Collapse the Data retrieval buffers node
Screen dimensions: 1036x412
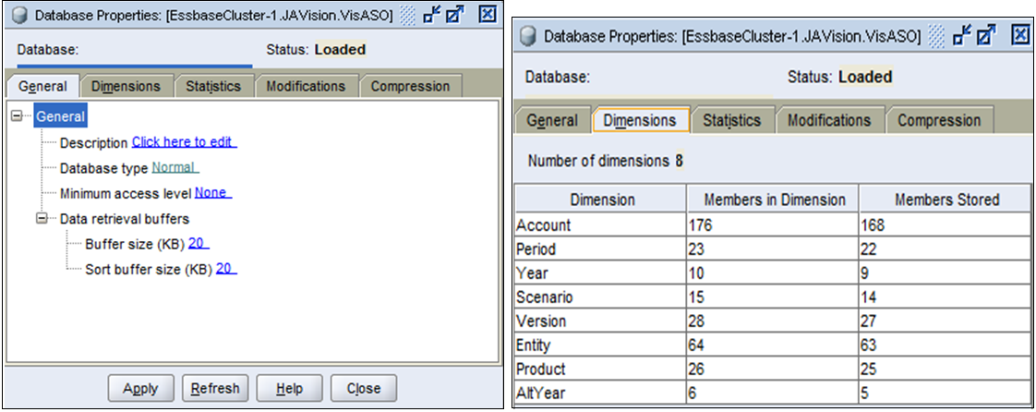[42, 219]
